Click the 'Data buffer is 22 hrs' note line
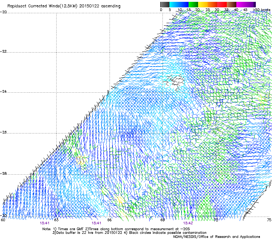The width and height of the screenshot is (272, 239). click(129, 233)
